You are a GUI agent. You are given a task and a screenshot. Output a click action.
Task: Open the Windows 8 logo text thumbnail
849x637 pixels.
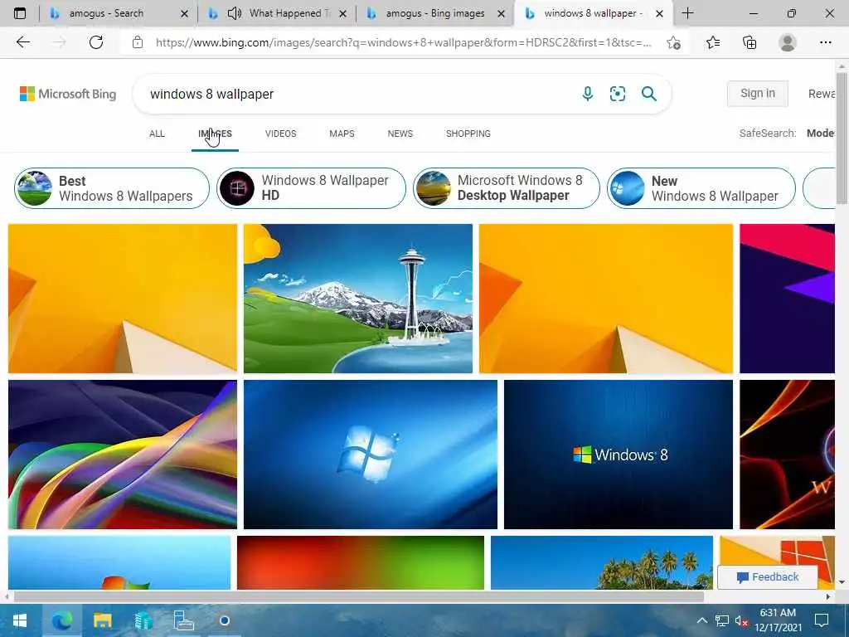tap(619, 455)
